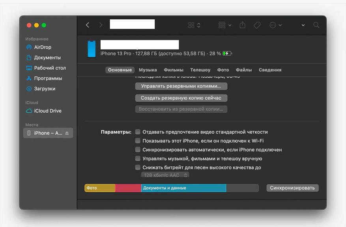Click the tag icon in toolbar
Screen dimensions: 346x227
click(x=257, y=25)
